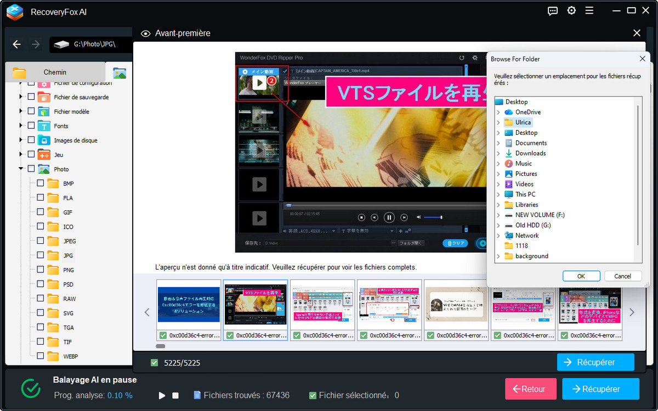Screen dimensions: 658x411
Task: Collapse the Photo tree node
Action: (x=21, y=169)
